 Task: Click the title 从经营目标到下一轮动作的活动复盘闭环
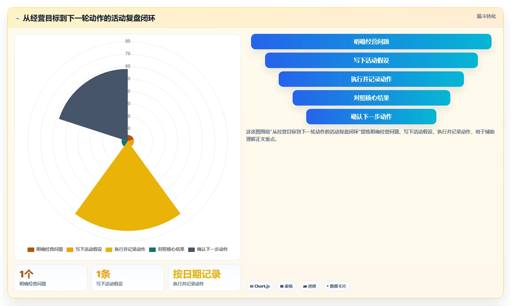click(x=89, y=18)
